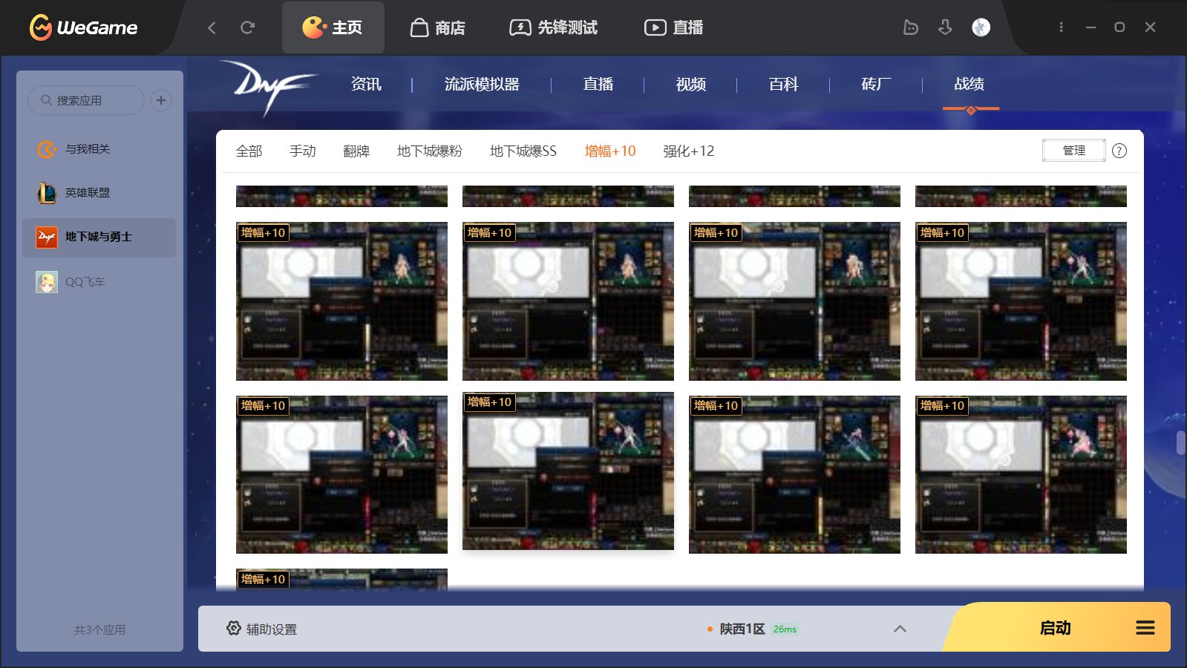Open the third 增幅+10 screenshot in the second row
The height and width of the screenshot is (668, 1187).
coord(794,301)
